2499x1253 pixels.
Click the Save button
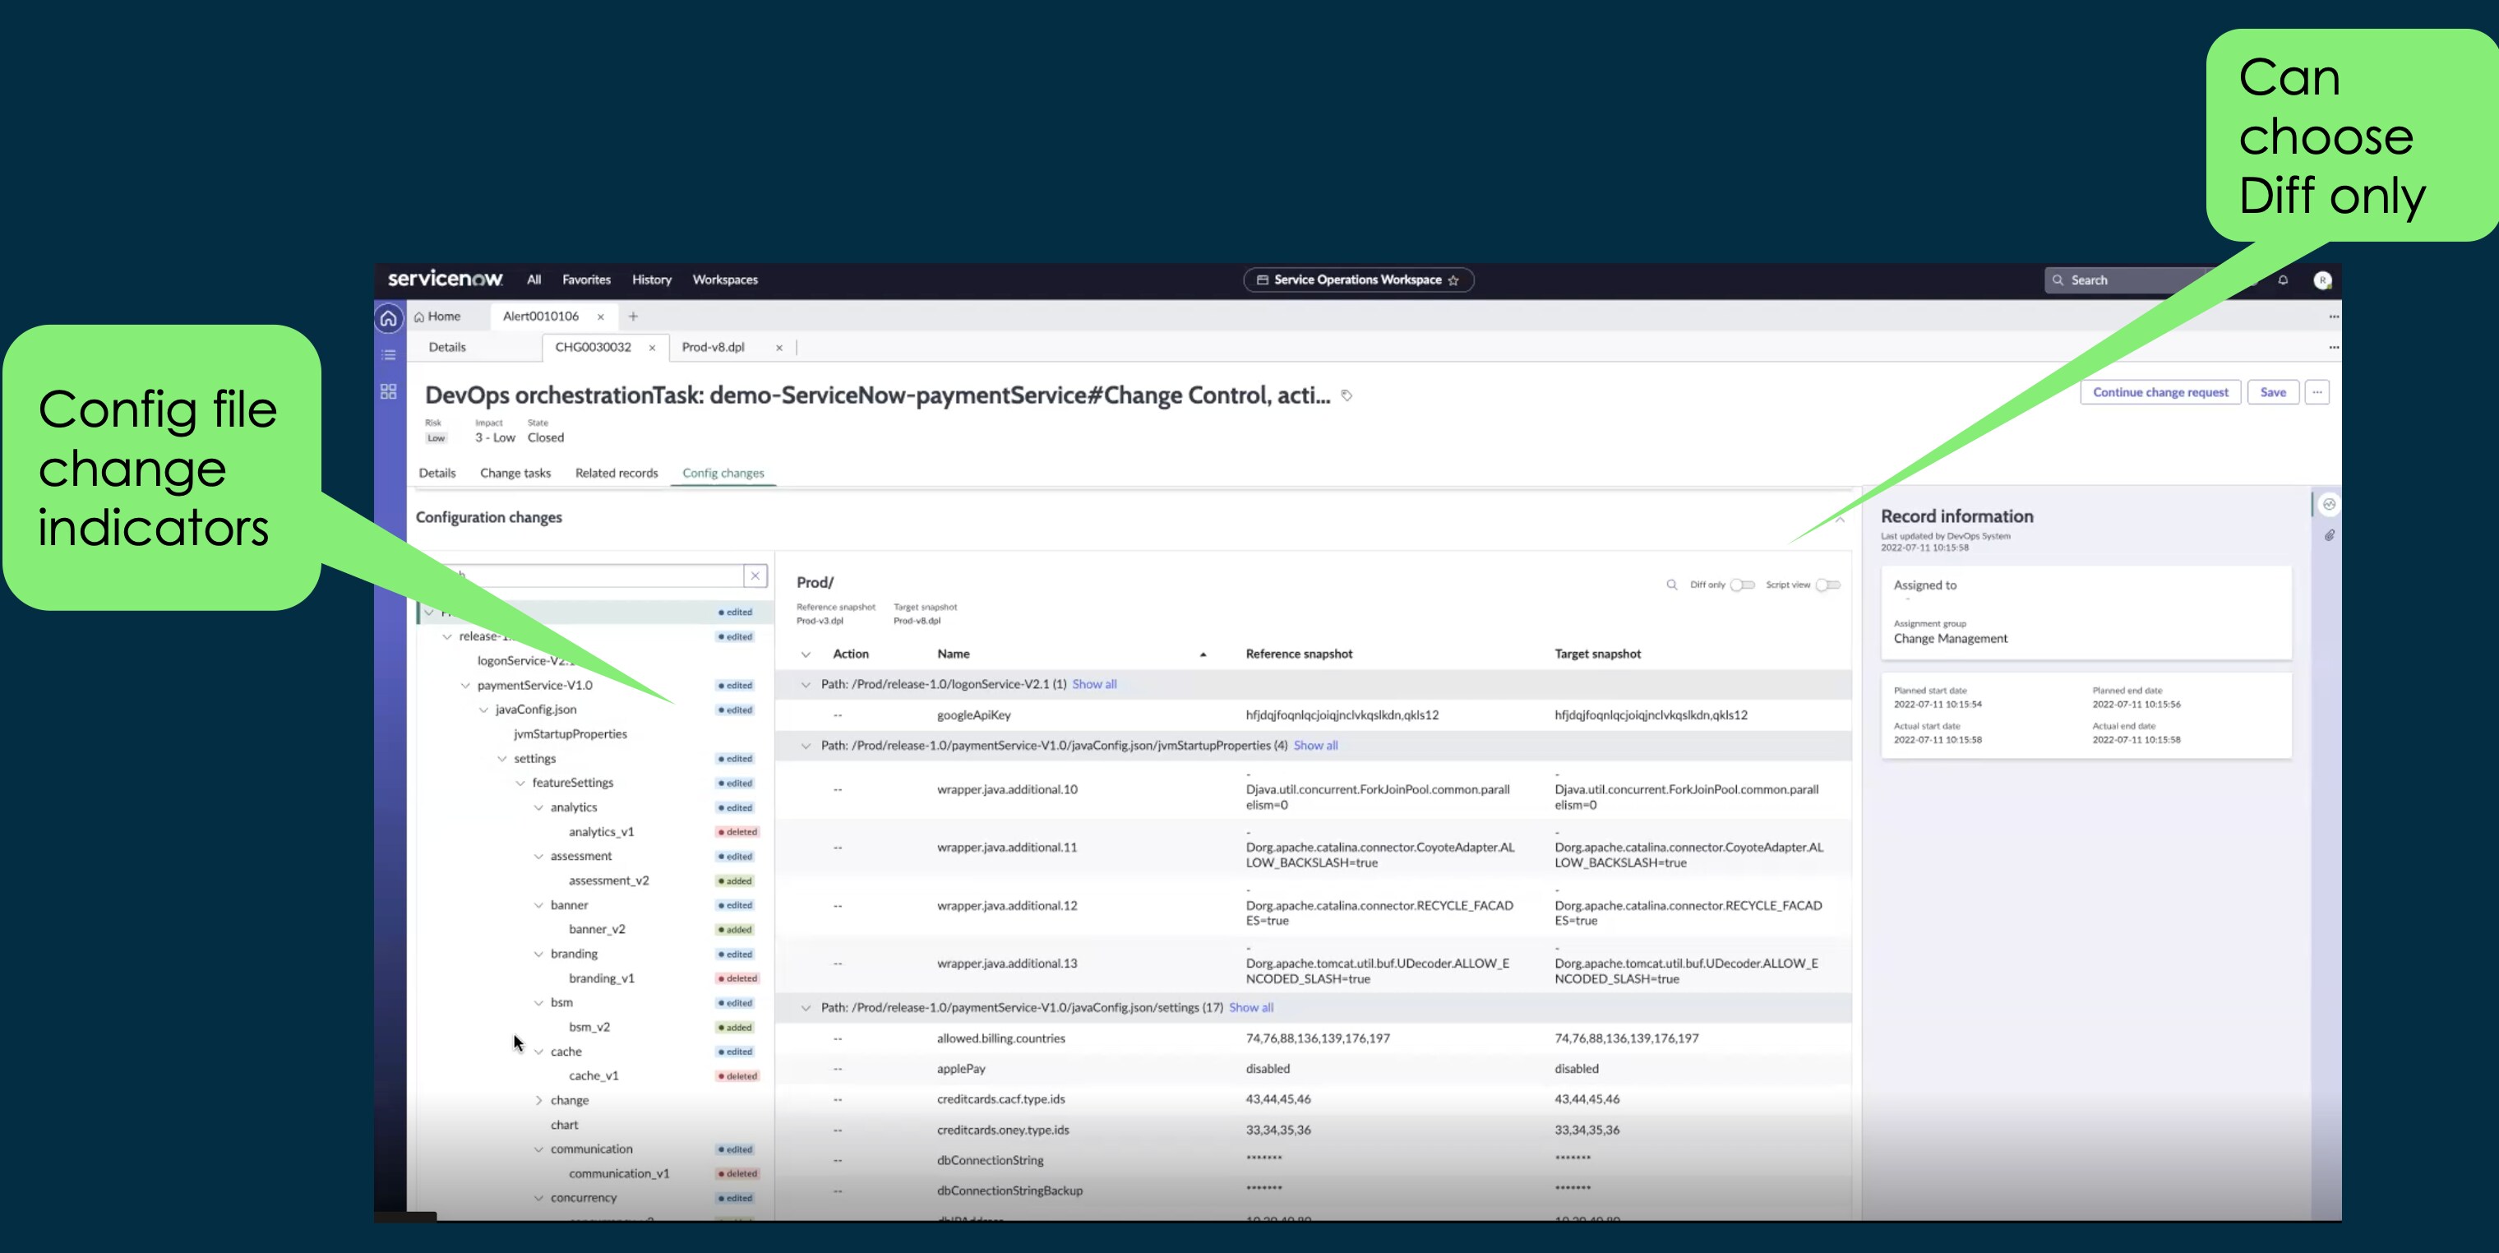pos(2273,392)
